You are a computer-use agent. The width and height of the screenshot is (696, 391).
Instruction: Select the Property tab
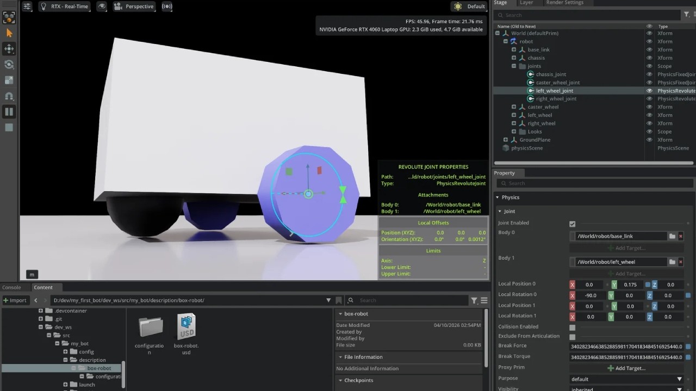click(x=504, y=173)
